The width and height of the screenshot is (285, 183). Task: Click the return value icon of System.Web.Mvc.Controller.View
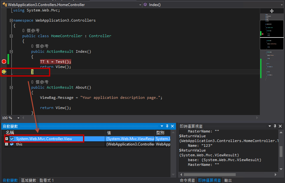(12, 139)
